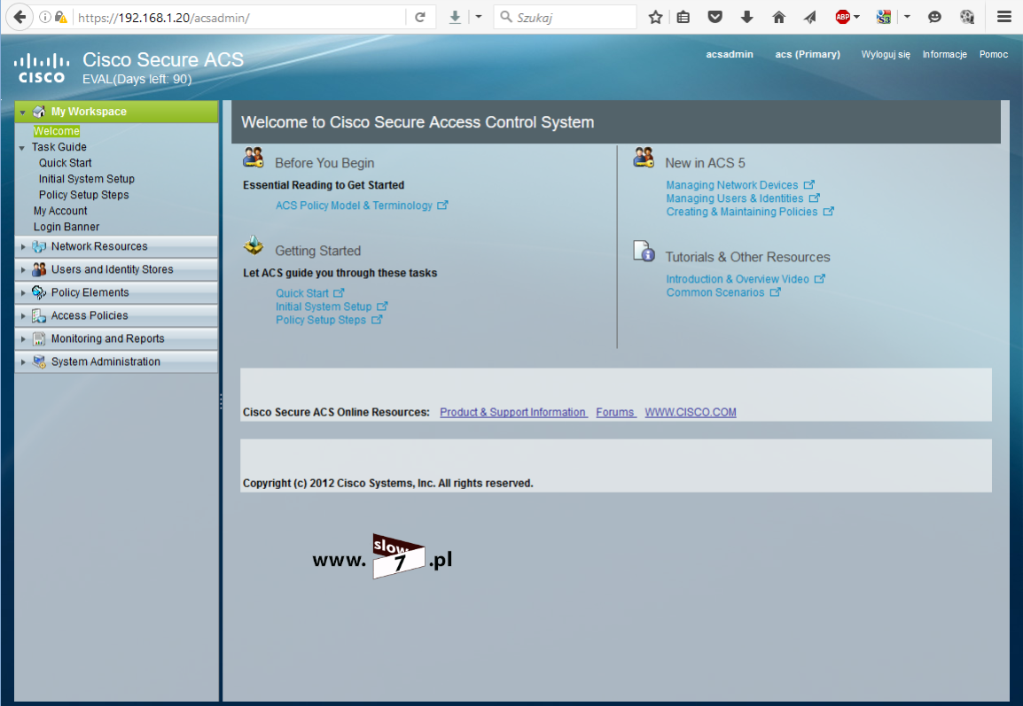Expand the Access Policies section arrow
The height and width of the screenshot is (706, 1023).
coord(23,315)
